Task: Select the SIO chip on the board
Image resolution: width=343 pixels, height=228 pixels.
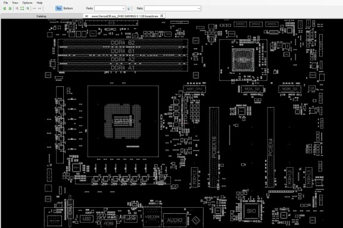Action: pyautogui.click(x=251, y=211)
